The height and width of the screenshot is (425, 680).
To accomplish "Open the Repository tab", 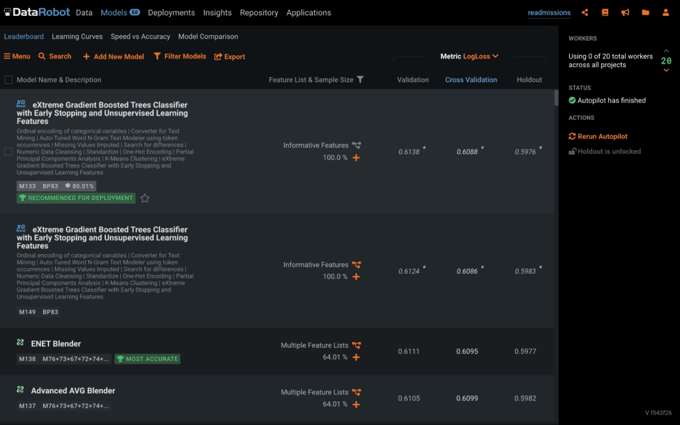I will click(x=259, y=13).
